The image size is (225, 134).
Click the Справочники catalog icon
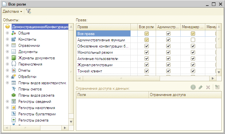14,46
